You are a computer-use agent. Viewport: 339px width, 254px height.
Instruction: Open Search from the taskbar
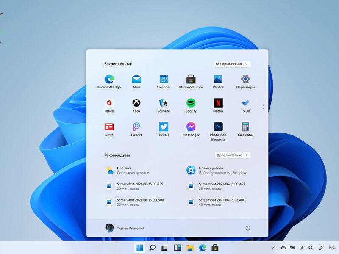click(153, 248)
